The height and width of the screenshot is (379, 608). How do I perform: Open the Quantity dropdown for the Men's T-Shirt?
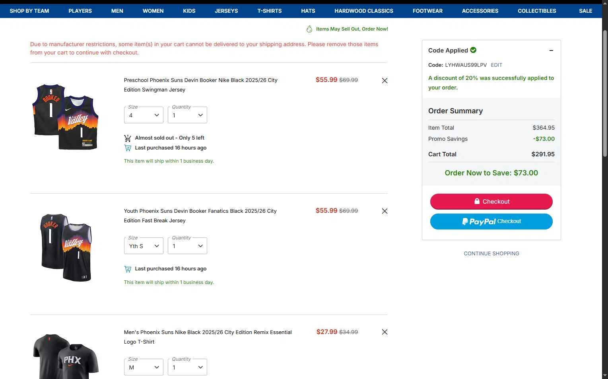click(x=187, y=367)
